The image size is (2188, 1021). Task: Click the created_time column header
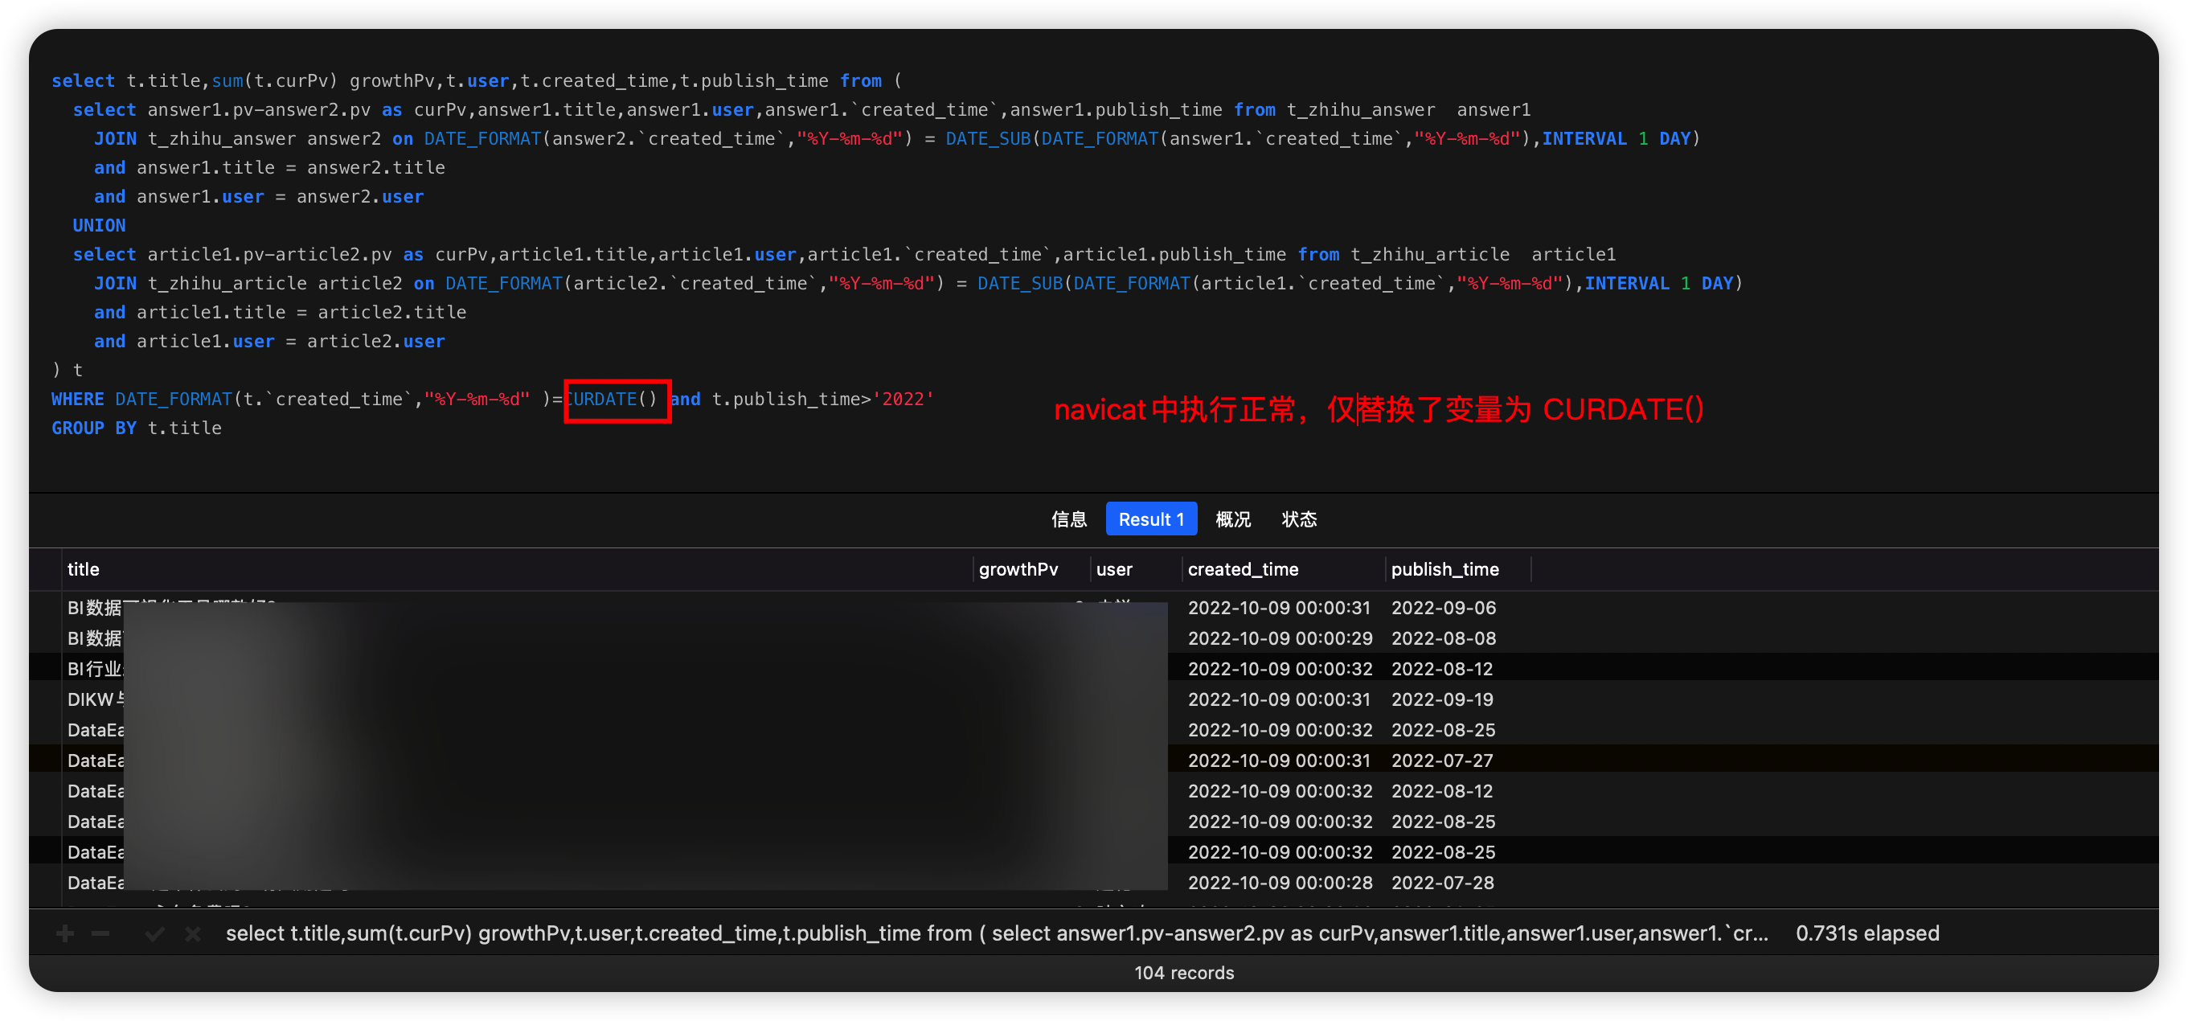click(1243, 569)
